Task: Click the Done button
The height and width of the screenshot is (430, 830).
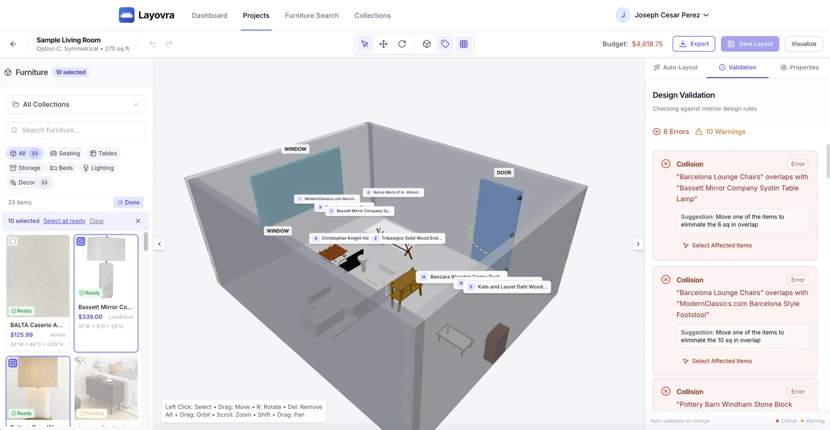Action: tap(128, 202)
